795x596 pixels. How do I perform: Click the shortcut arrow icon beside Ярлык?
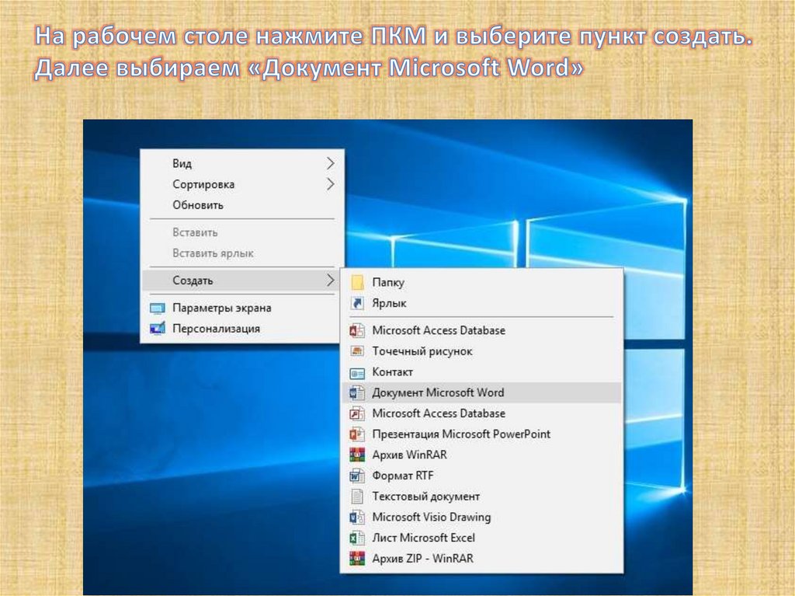tap(357, 303)
